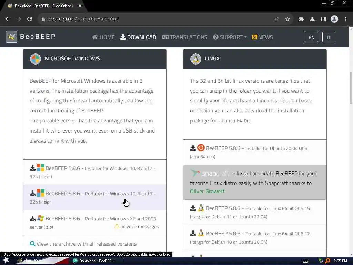Reload the page with refresh icon
Viewport: 353px width, 265px height.
coord(30,19)
